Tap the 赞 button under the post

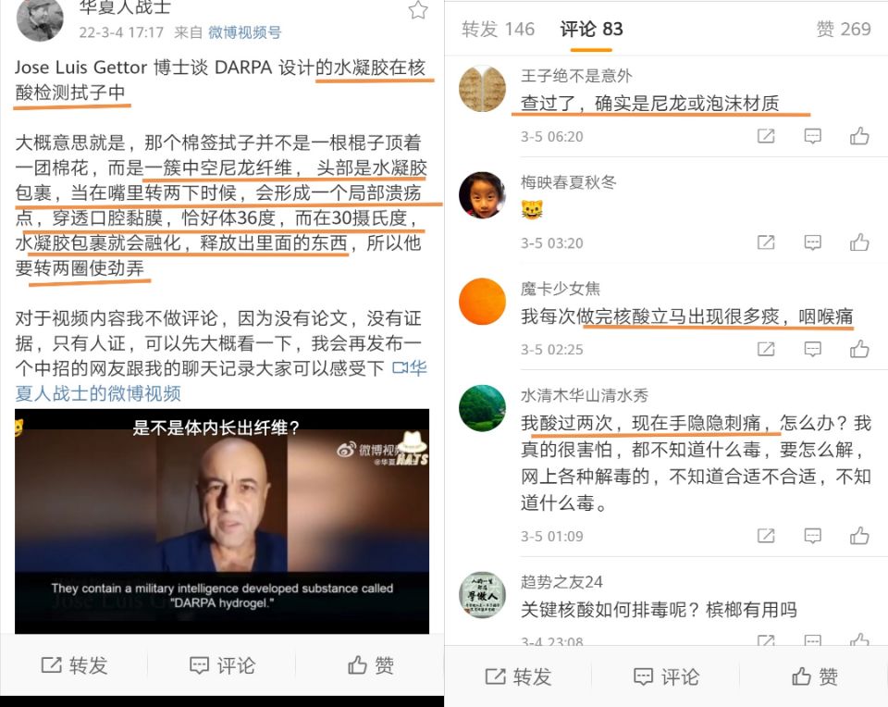pyautogui.click(x=370, y=665)
